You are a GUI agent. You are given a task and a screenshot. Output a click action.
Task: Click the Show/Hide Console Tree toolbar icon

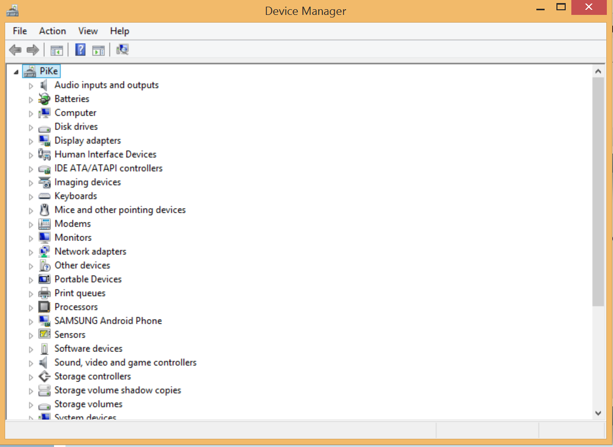[57, 50]
